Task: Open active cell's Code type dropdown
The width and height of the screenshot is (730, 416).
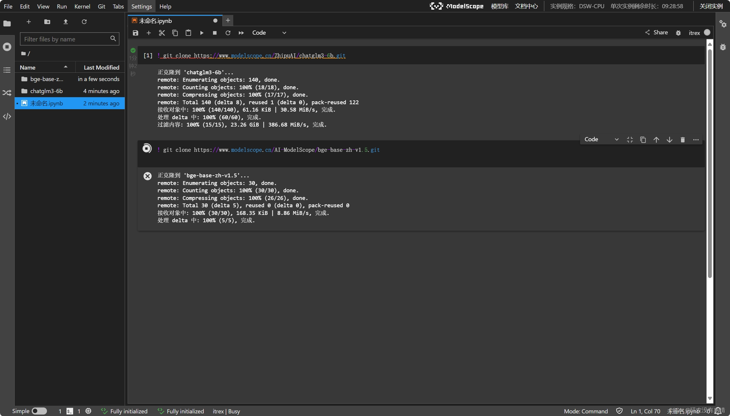Action: [x=601, y=139]
